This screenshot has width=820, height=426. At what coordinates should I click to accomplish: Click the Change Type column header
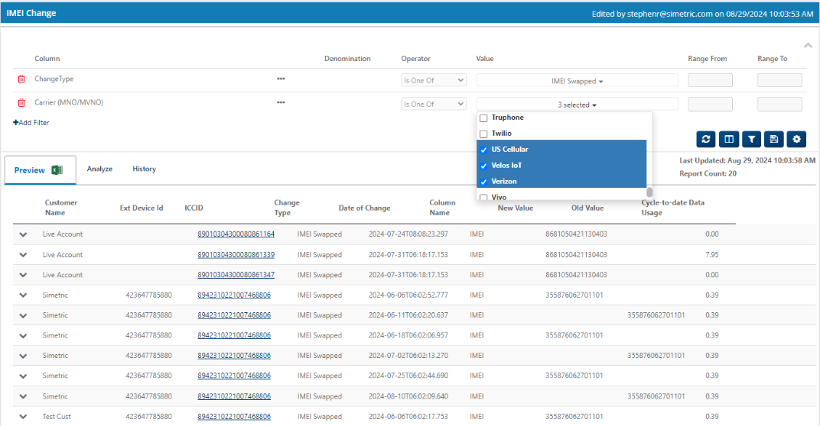coord(287,208)
